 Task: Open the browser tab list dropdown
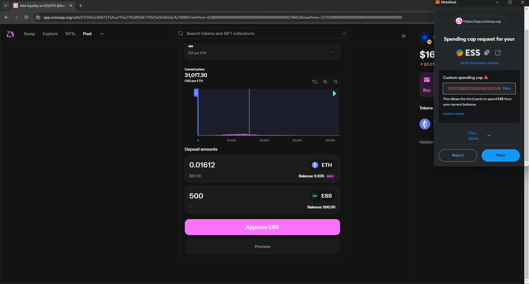6,5
